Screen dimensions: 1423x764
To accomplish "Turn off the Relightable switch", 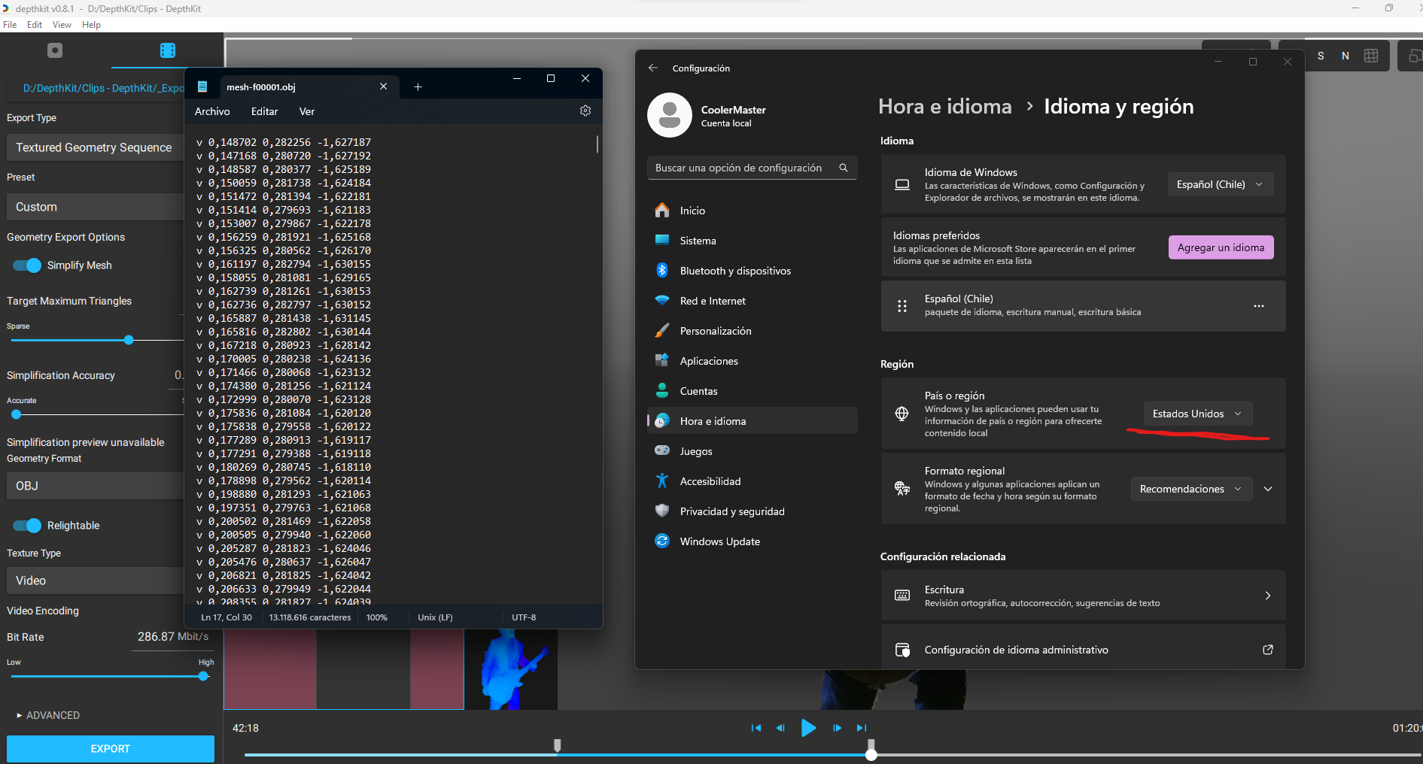I will [27, 526].
